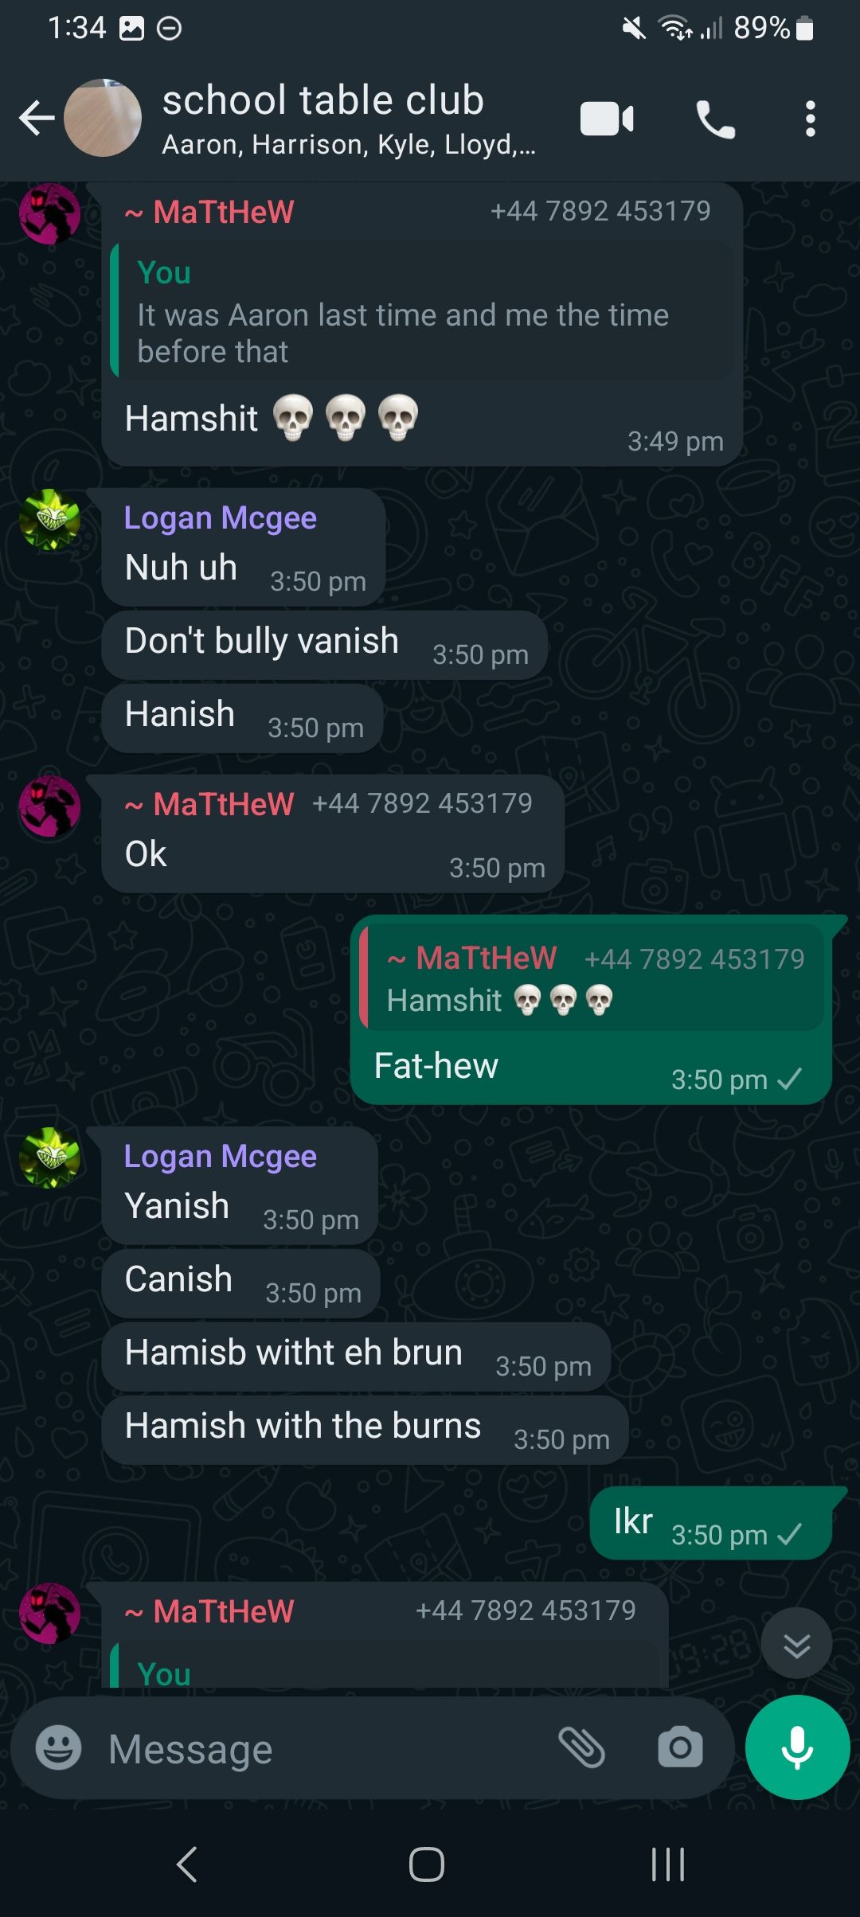Start a voice call with the group

(x=715, y=119)
